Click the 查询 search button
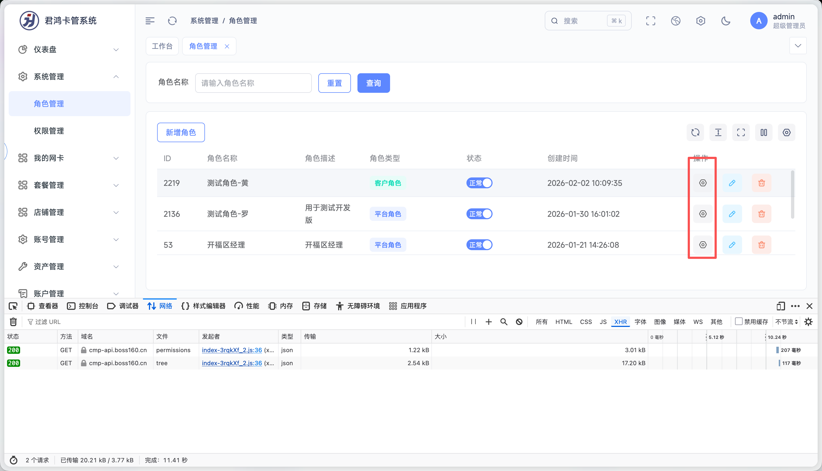The width and height of the screenshot is (822, 471). point(373,83)
